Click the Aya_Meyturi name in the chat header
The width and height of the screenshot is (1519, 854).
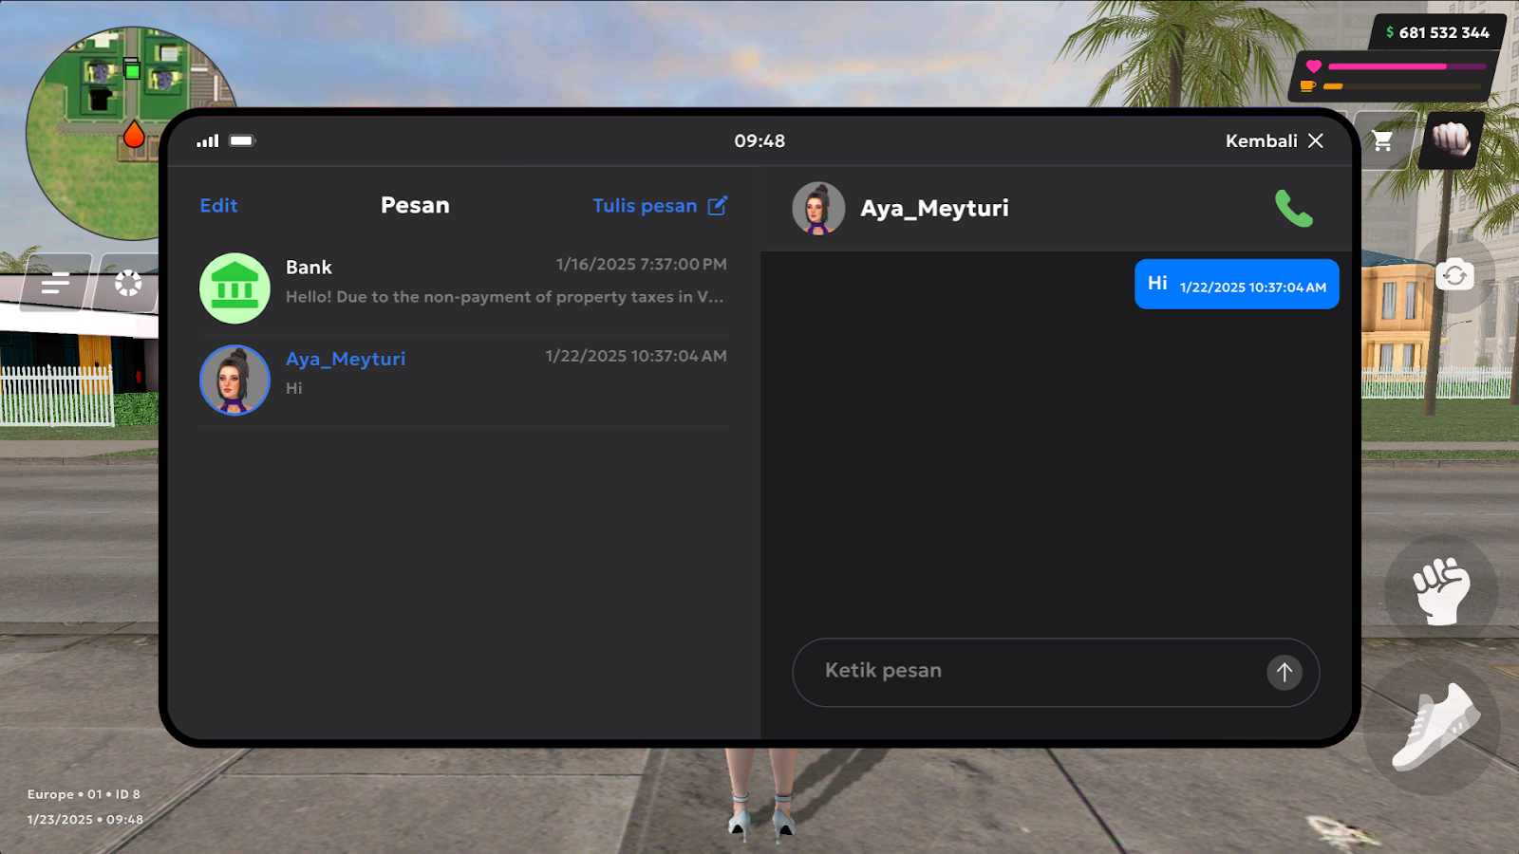click(x=934, y=209)
